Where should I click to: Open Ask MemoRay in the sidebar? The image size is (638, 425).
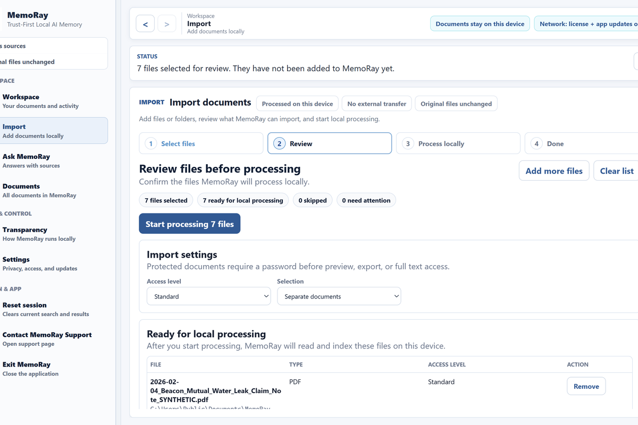tap(53, 160)
